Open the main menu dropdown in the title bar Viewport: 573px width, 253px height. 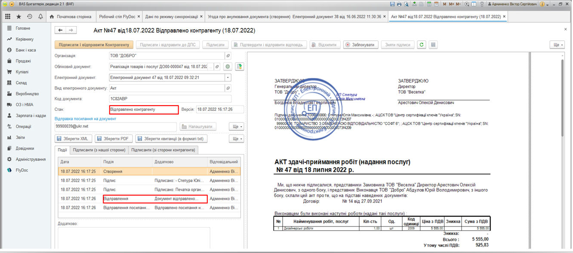click(12, 4)
